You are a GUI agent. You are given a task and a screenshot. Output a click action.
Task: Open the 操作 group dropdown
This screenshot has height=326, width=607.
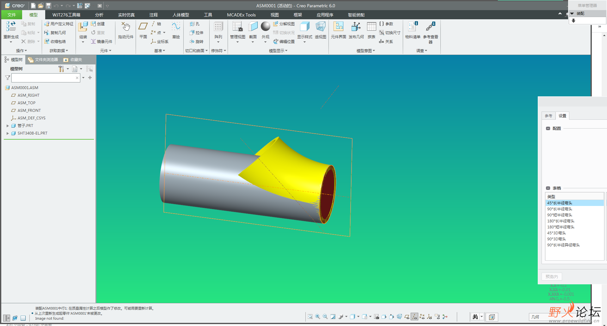[21, 51]
